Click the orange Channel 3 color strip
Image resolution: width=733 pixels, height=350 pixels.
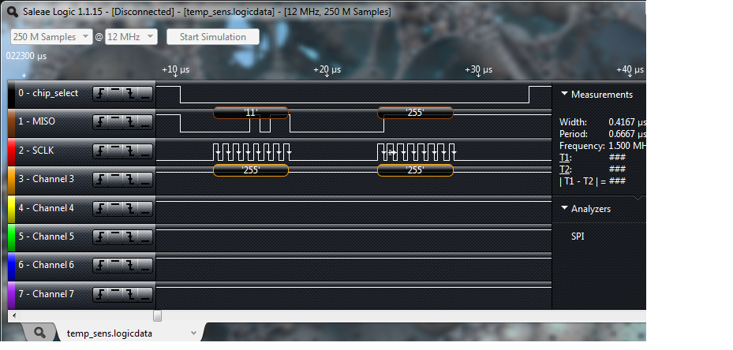pyautogui.click(x=12, y=180)
